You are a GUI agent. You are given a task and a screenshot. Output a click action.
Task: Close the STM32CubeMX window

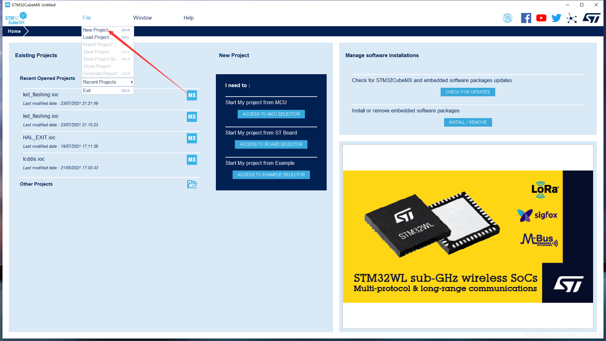(x=596, y=5)
